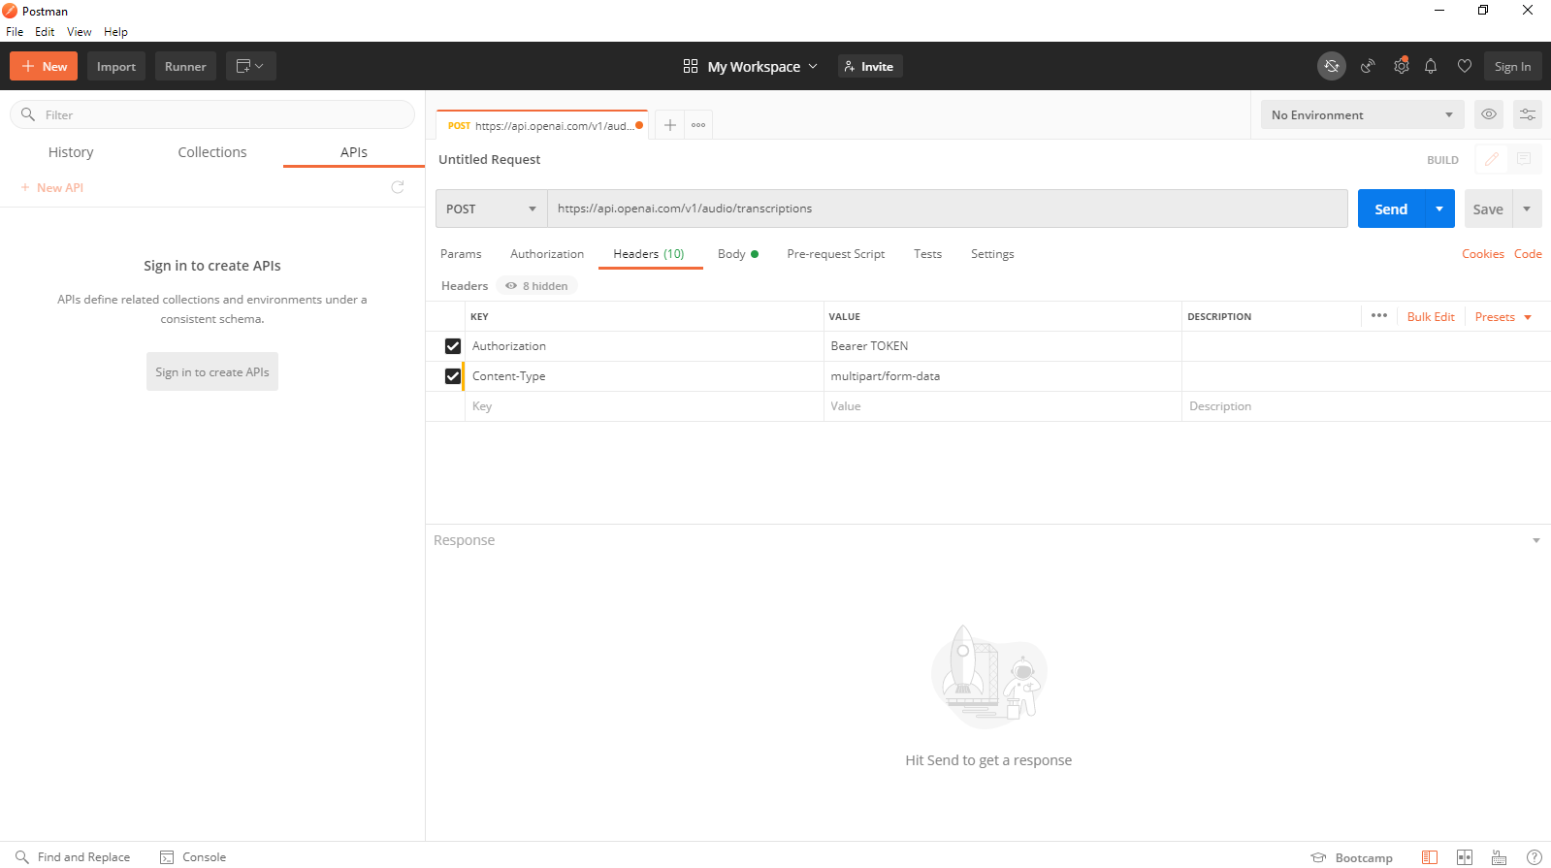Open the Help menu
1551x868 pixels.
(115, 32)
